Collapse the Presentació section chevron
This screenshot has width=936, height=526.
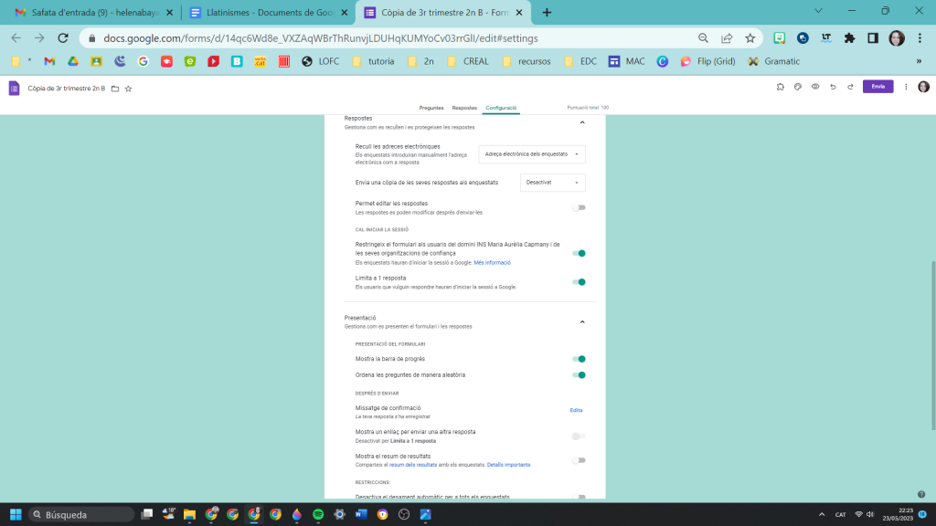point(582,321)
